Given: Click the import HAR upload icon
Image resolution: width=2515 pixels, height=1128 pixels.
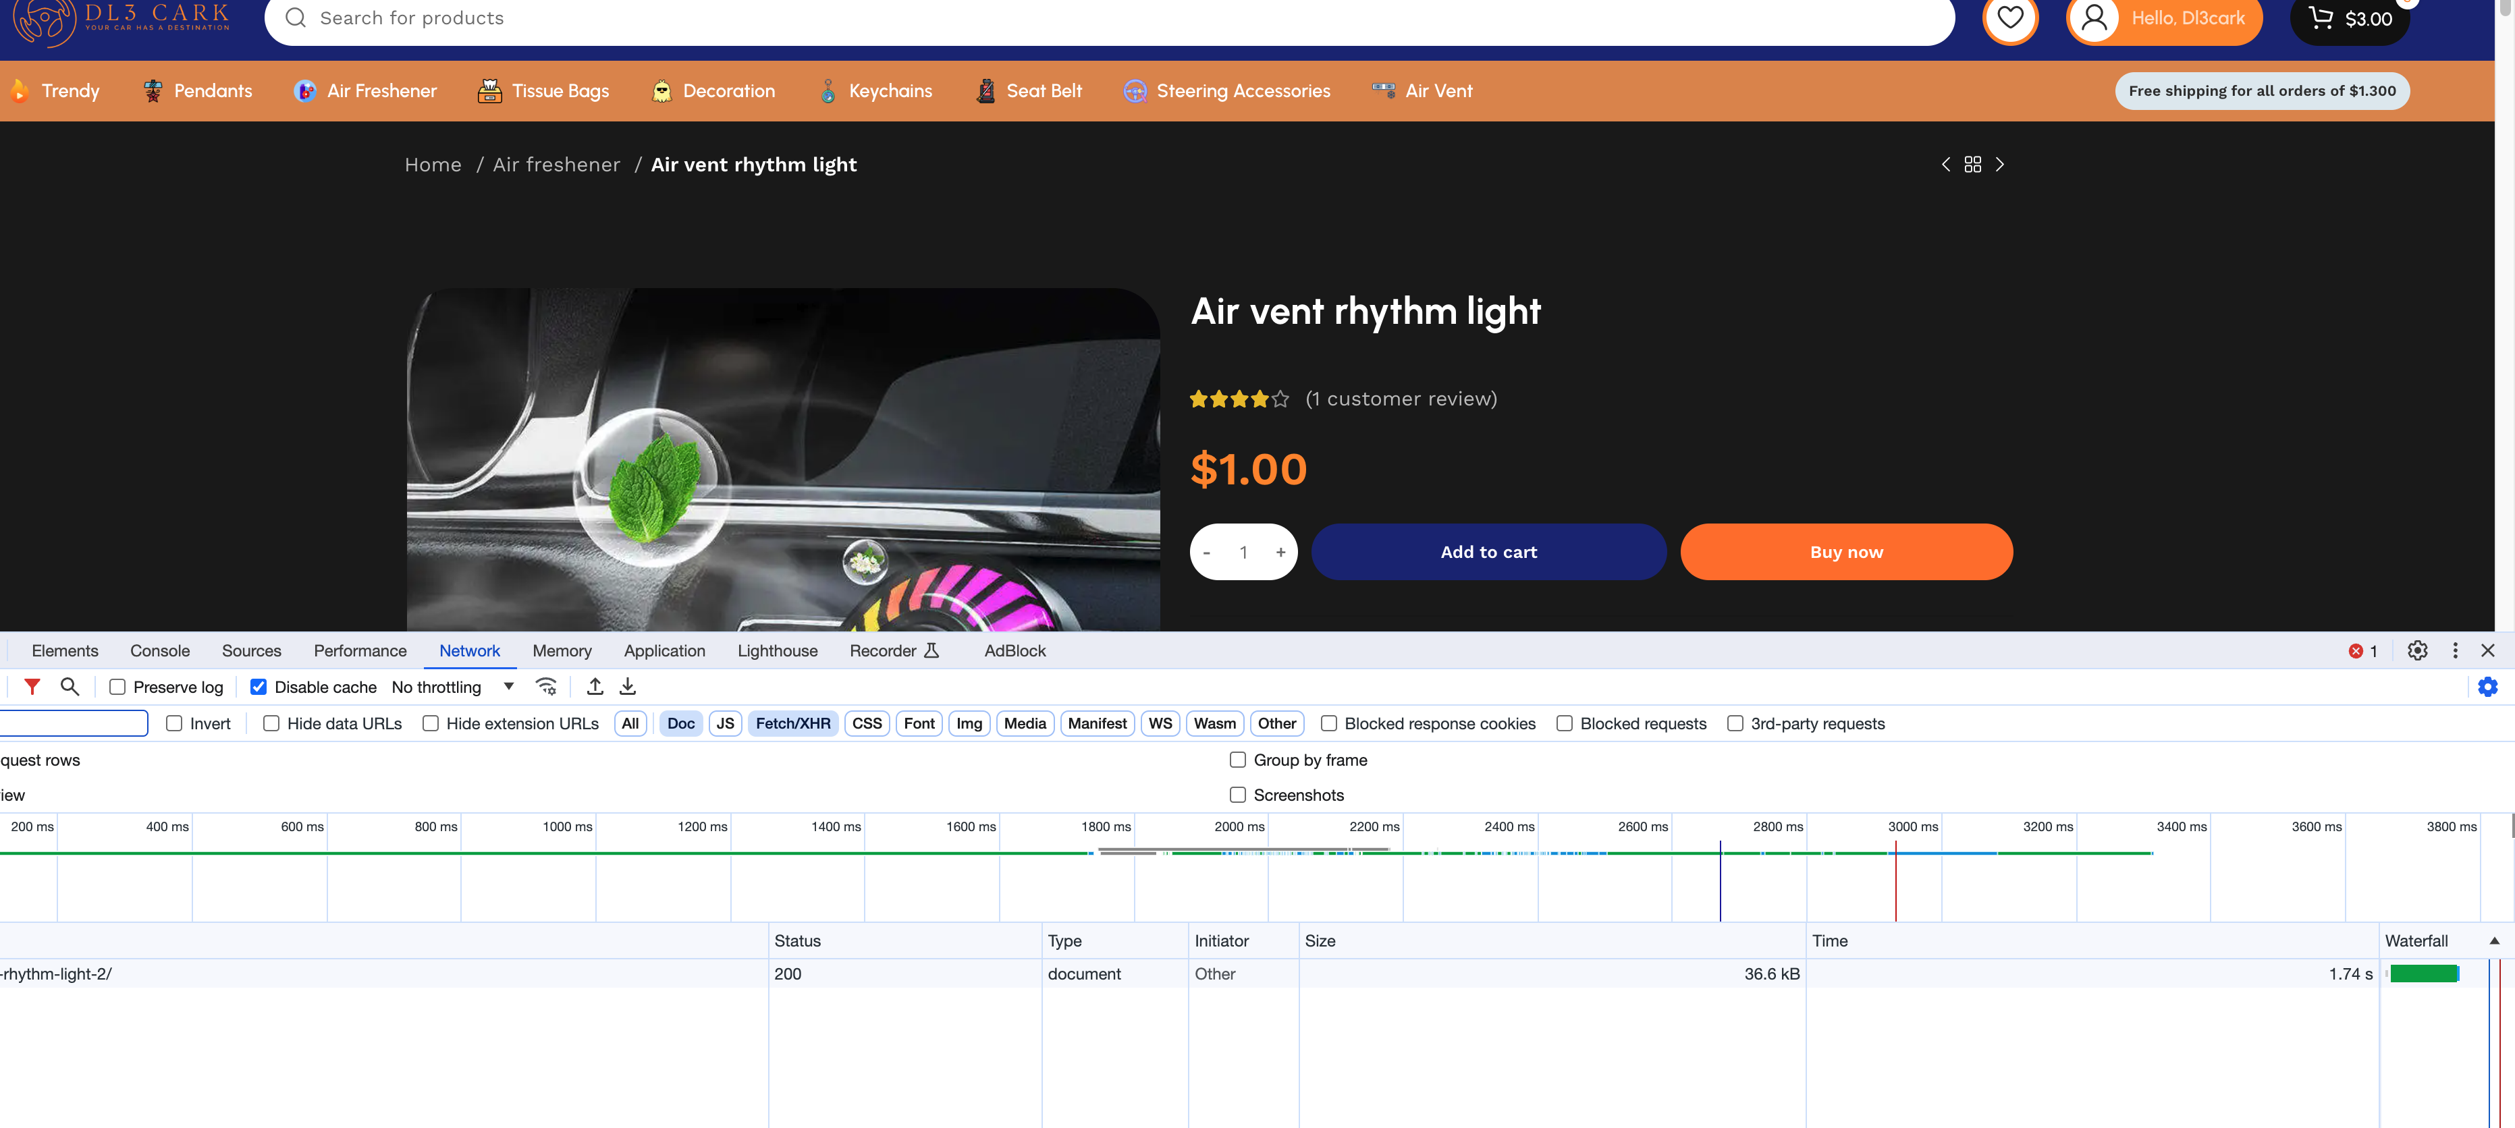Looking at the screenshot, I should (595, 687).
